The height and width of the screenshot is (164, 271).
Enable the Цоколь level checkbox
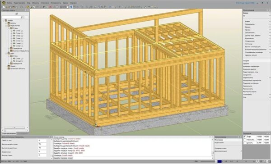pyautogui.click(x=244, y=143)
